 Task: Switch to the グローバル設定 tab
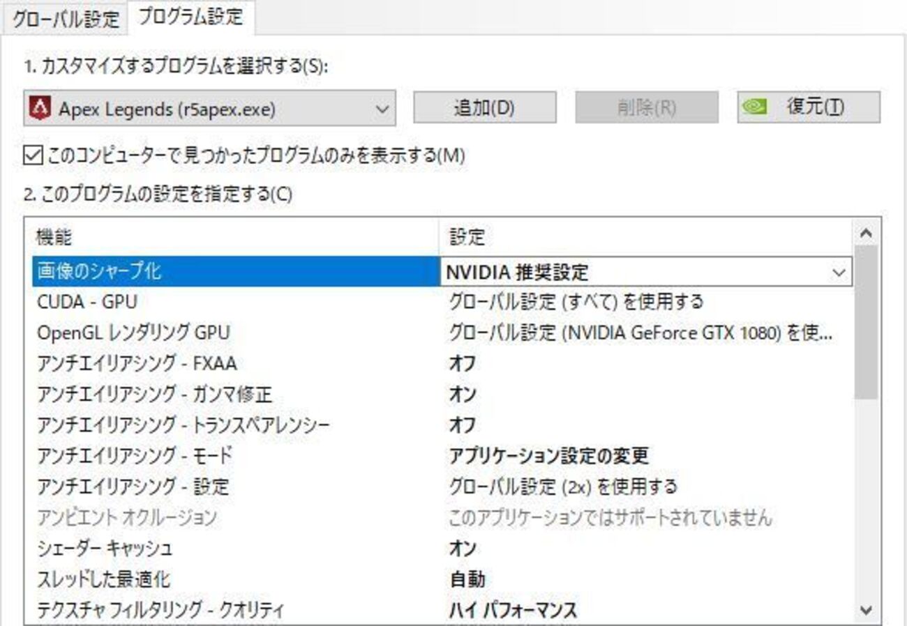66,18
